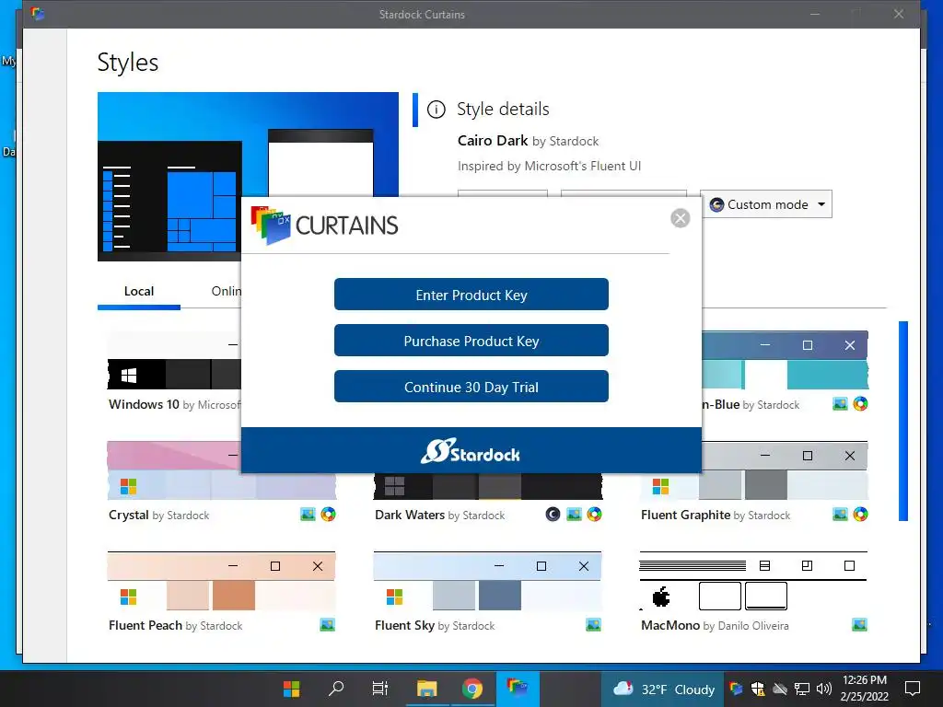Click Fluent Graphite color wheel icon
The height and width of the screenshot is (707, 943).
tap(861, 515)
